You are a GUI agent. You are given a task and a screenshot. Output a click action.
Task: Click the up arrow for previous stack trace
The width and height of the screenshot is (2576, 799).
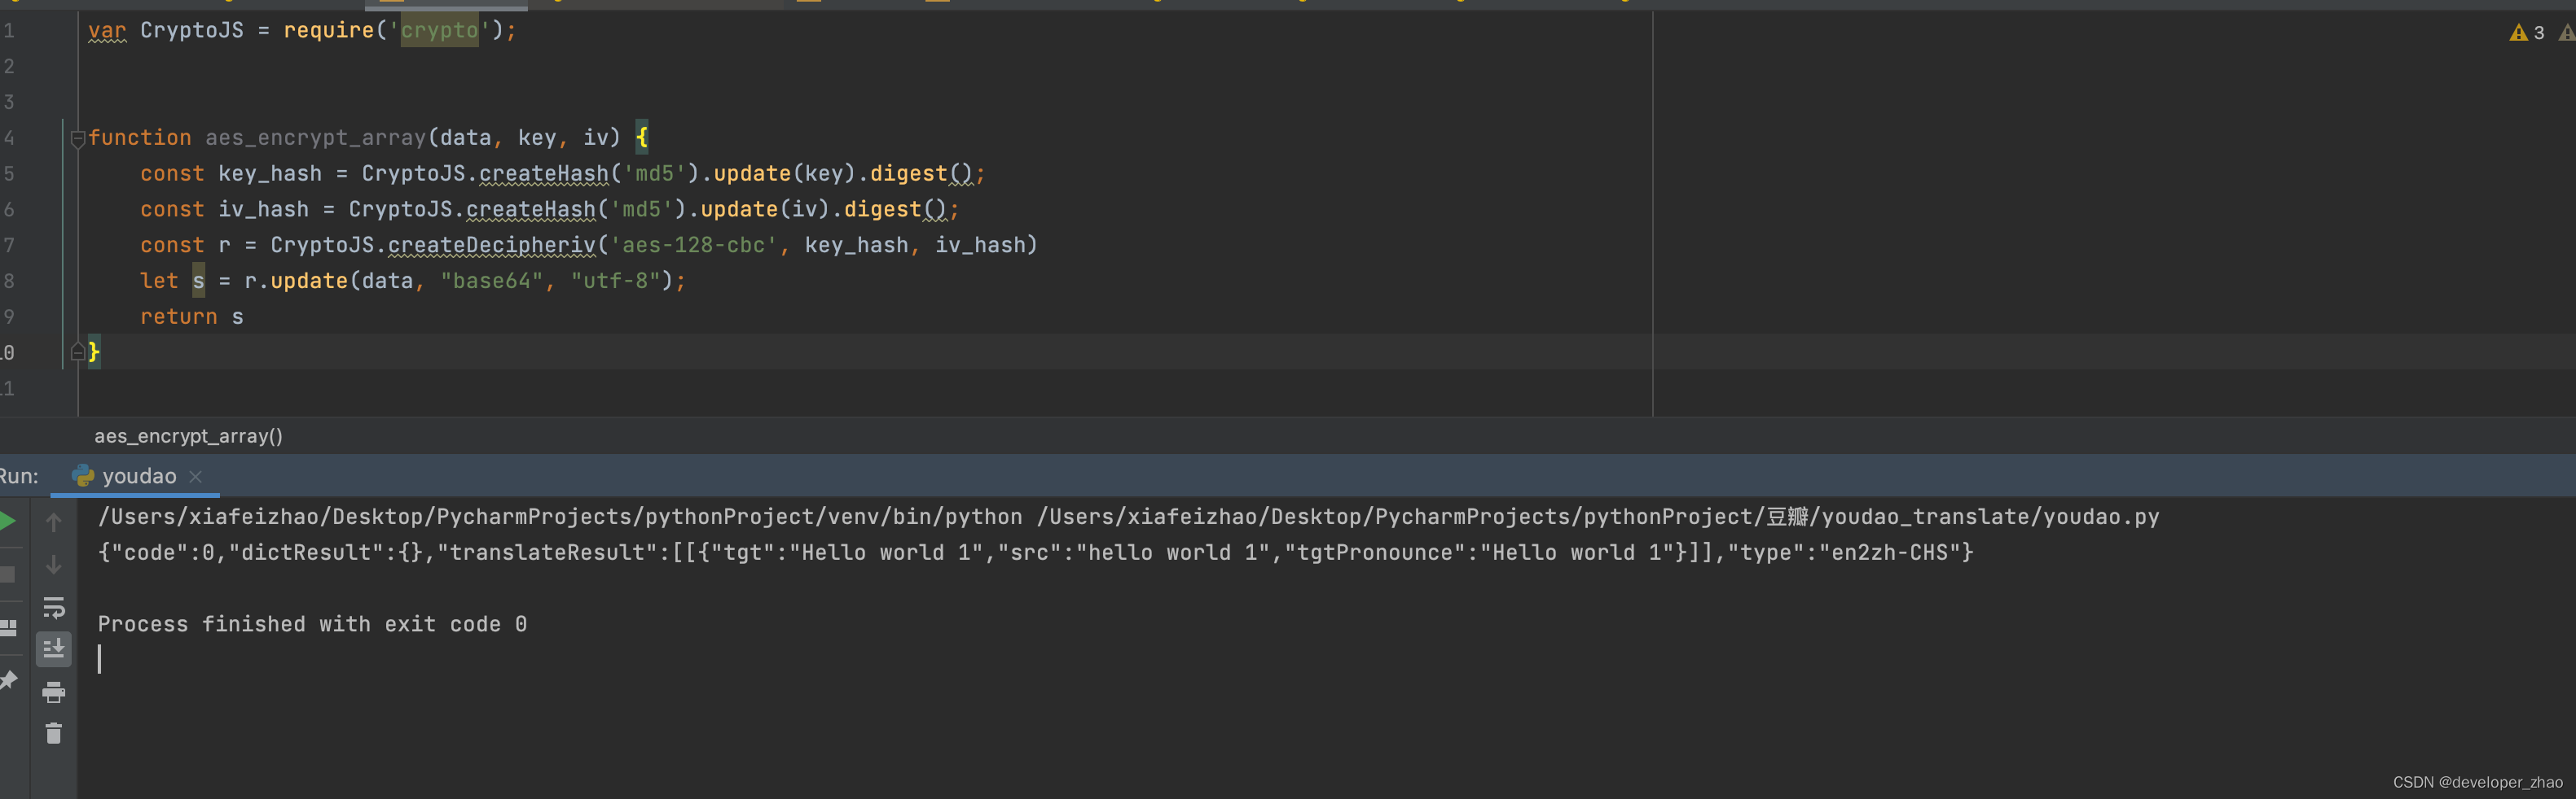54,522
